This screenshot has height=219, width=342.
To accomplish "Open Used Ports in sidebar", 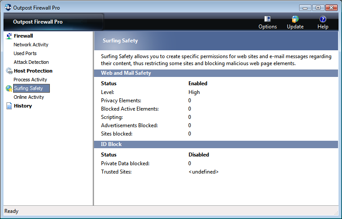I will pyautogui.click(x=25, y=53).
